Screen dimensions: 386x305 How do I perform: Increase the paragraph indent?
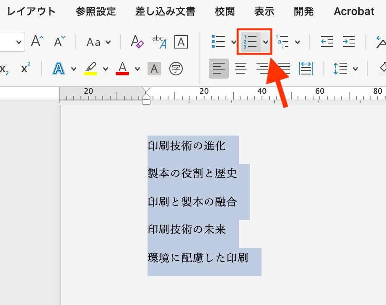point(349,41)
